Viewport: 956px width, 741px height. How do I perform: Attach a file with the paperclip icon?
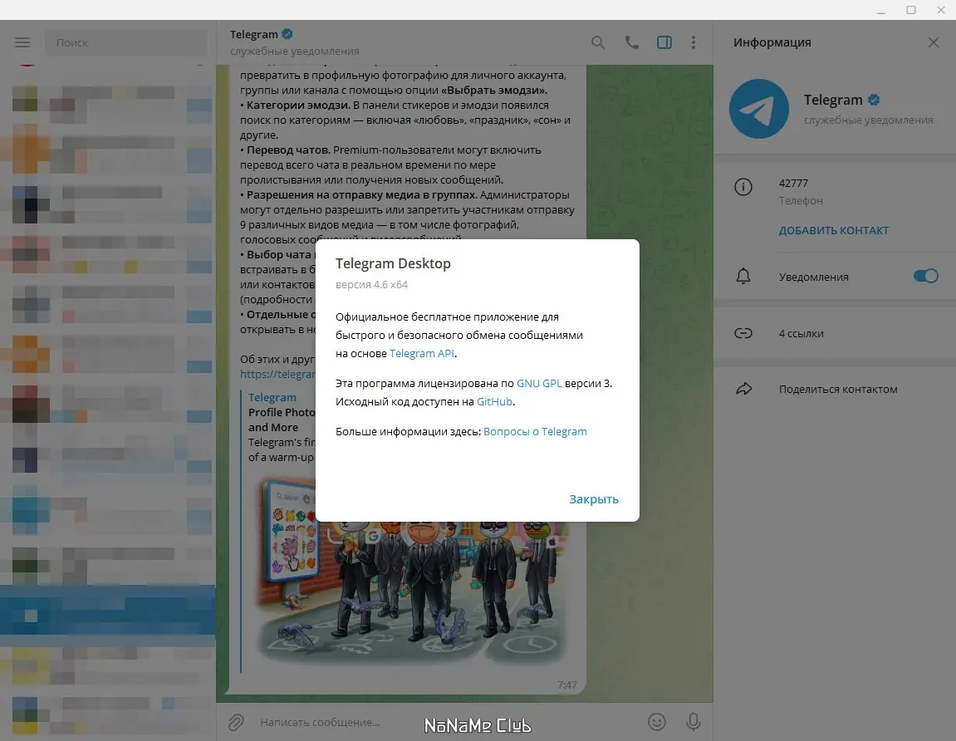click(236, 721)
